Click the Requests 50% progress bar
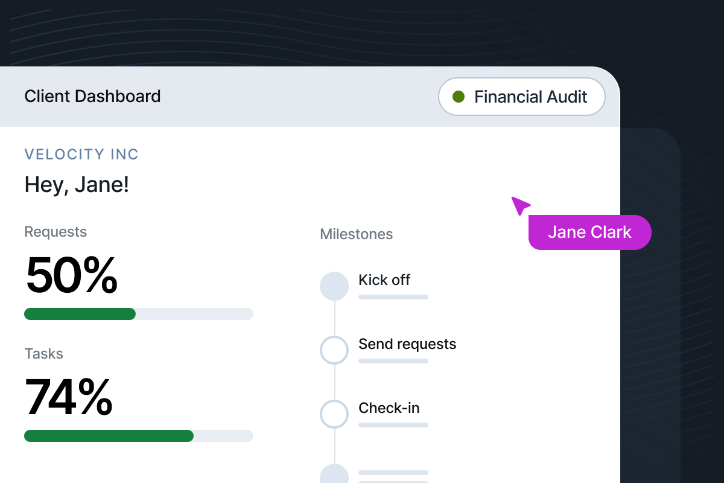Screen dimensions: 724x483 pos(139,314)
